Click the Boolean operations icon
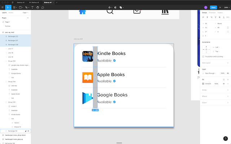This screenshot has width=231, height=144. 121,8
